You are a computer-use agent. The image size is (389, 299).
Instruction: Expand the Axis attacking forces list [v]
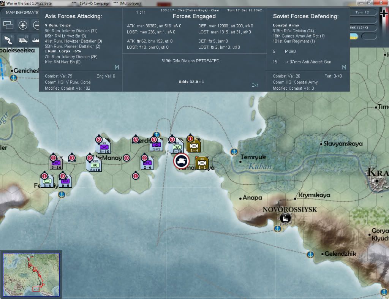tap(117, 67)
